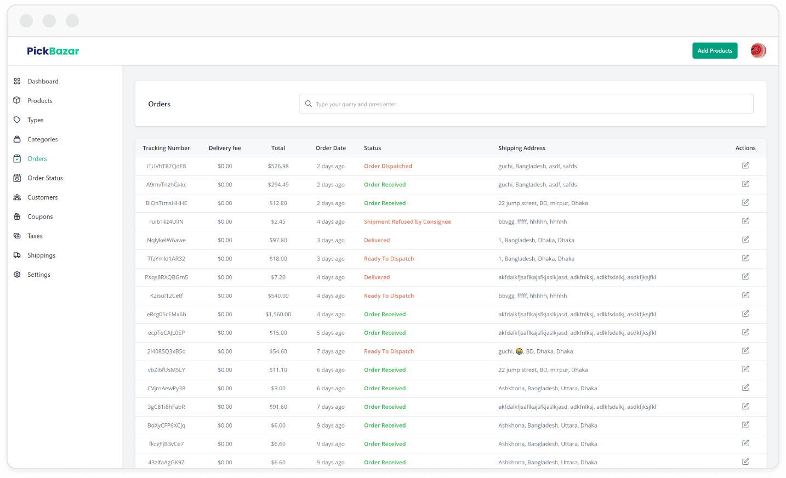
Task: Edit order iTUVhT87QdE8 using its action icon
Action: click(745, 166)
